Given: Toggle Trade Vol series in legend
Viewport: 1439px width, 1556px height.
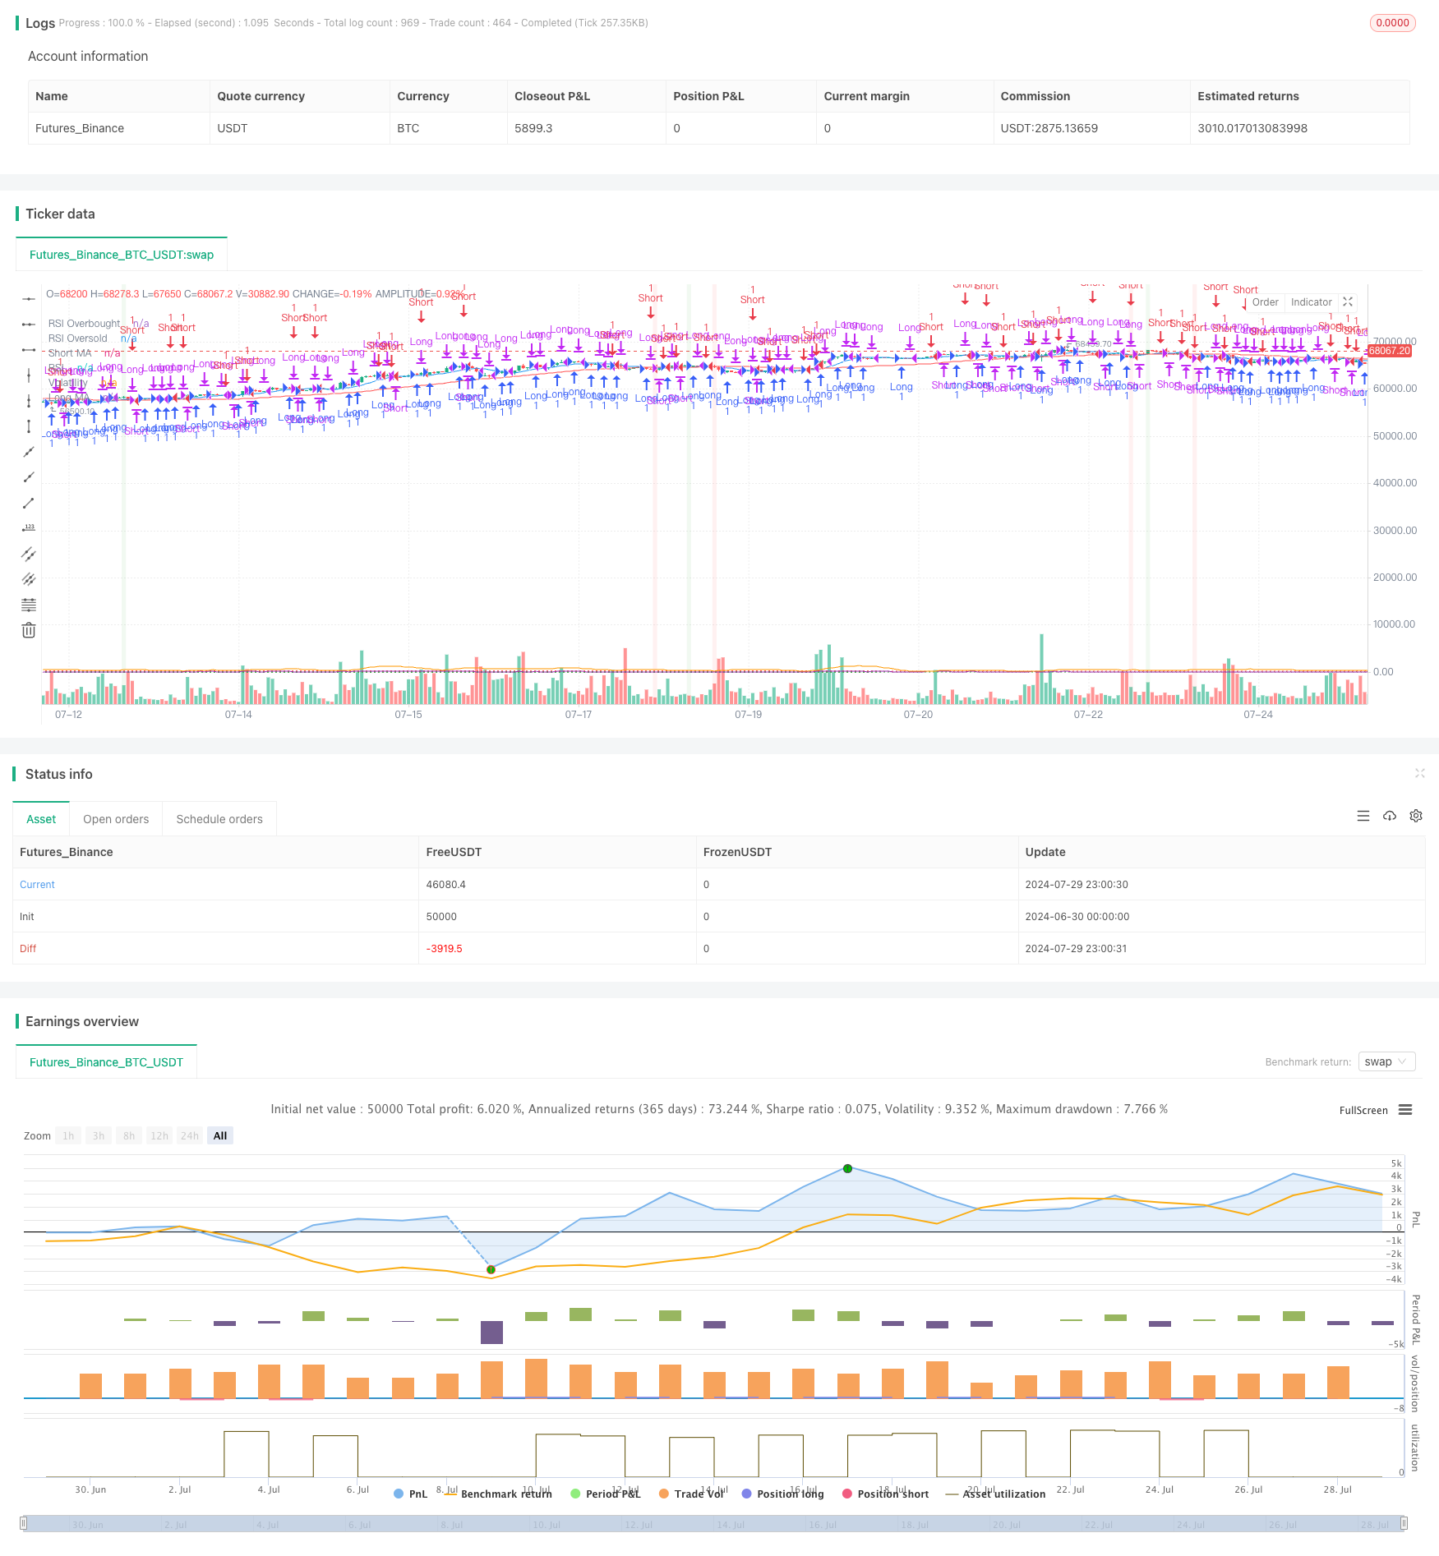Looking at the screenshot, I should click(691, 1494).
